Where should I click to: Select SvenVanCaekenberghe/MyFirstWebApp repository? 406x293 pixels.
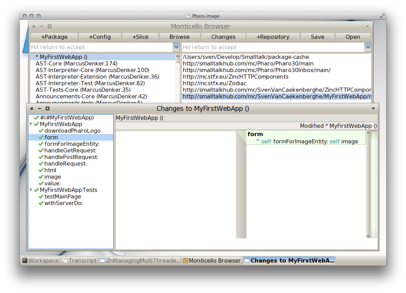(277, 96)
